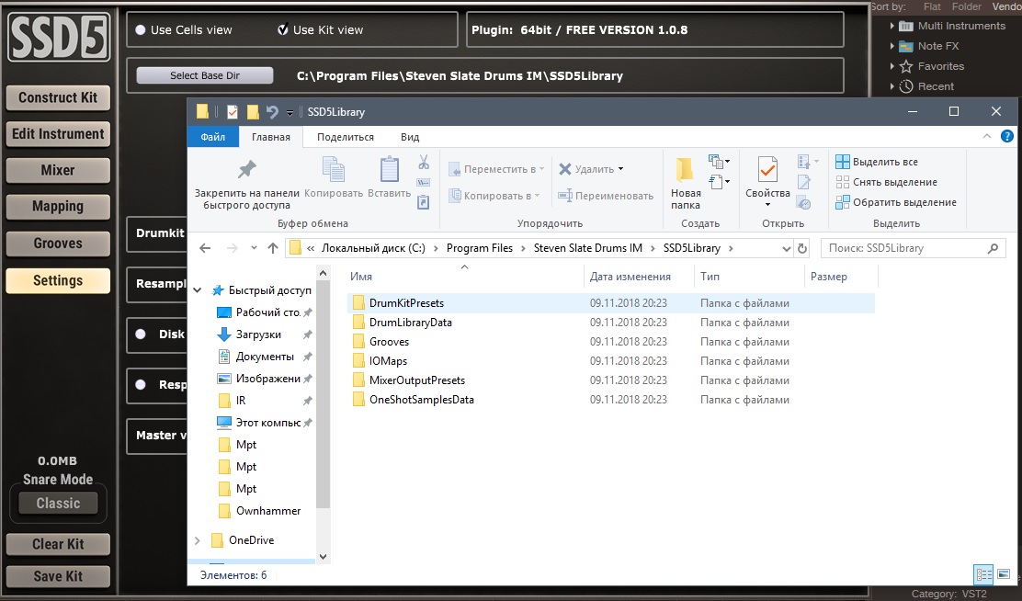Click the copy path icon in ribbon
This screenshot has height=601, width=1022.
424,183
